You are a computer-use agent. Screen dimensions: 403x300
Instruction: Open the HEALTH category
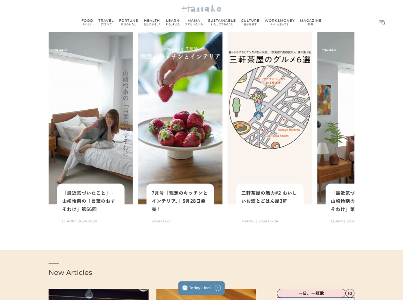(x=152, y=22)
